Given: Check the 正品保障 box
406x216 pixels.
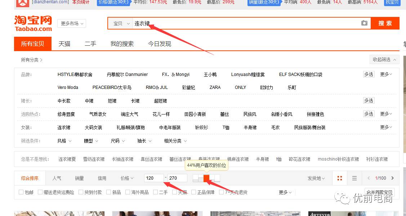Looking at the screenshot, I should tap(194, 192).
